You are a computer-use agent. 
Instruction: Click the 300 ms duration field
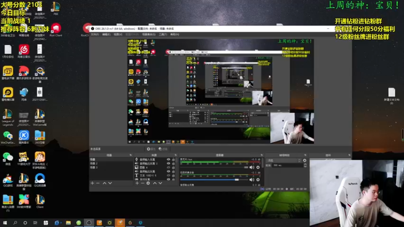pyautogui.click(x=287, y=165)
